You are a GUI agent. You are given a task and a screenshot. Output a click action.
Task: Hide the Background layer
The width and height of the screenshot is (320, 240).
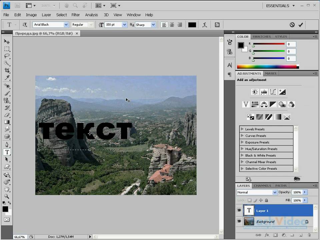(239, 221)
